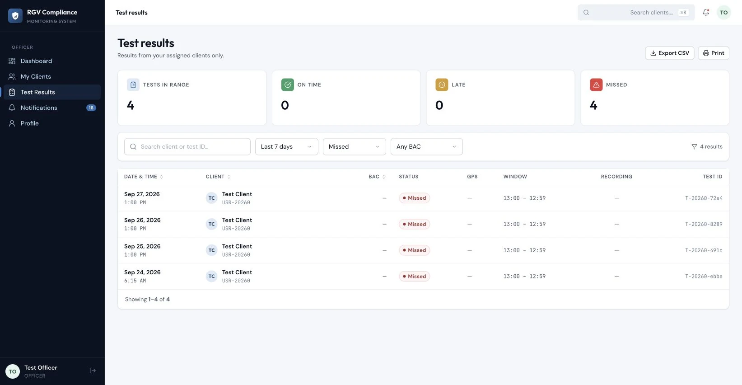Click the Test ID column header

point(713,177)
